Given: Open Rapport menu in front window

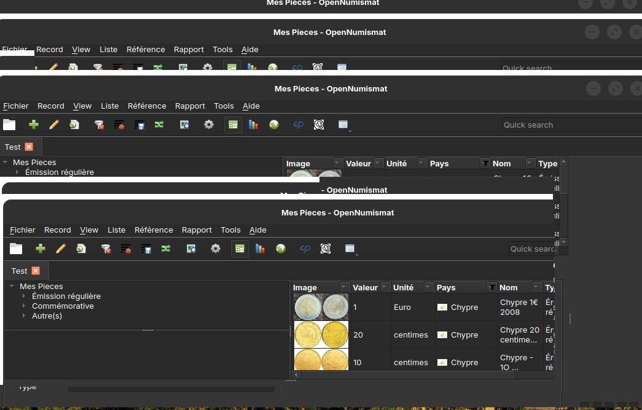Looking at the screenshot, I should click(197, 230).
